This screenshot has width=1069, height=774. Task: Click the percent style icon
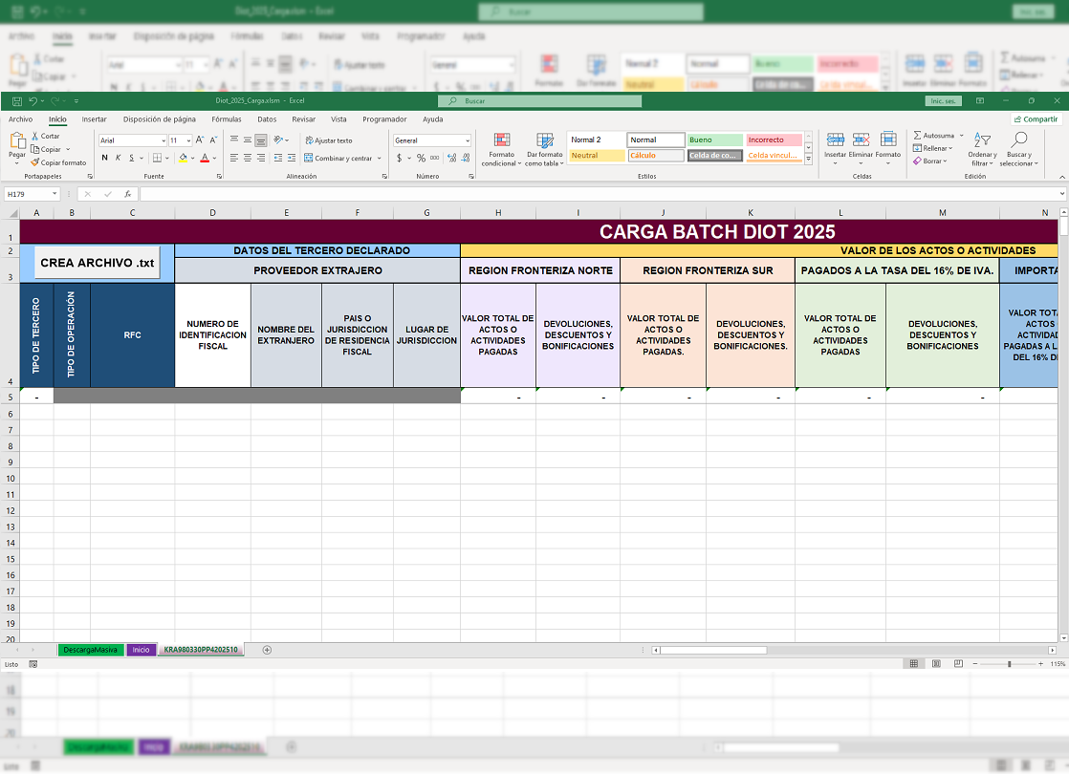[421, 158]
